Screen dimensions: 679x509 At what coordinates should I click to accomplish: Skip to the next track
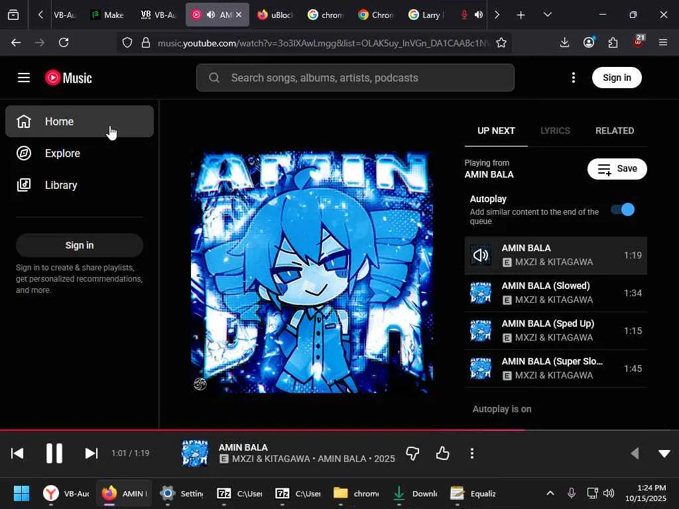(x=92, y=453)
